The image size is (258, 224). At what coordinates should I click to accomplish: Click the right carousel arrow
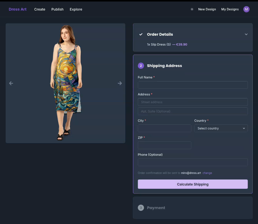[x=120, y=83]
